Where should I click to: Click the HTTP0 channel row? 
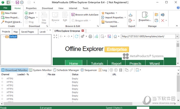pyautogui.click(x=88, y=79)
